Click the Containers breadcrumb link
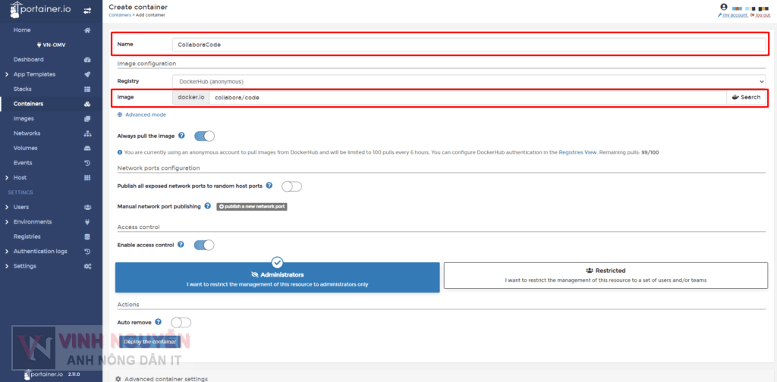 pyautogui.click(x=119, y=15)
